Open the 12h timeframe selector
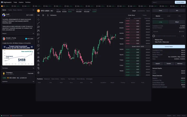Image resolution: width=187 pixels, height=117 pixels. tap(38, 15)
